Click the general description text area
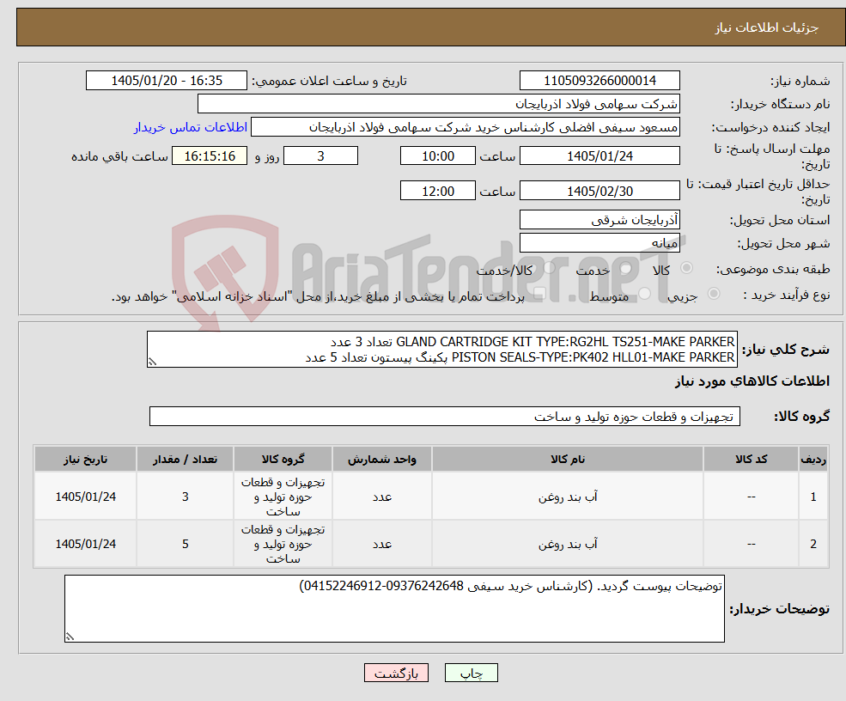The image size is (846, 701). click(x=441, y=349)
